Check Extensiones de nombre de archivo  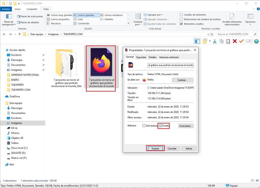click(x=181, y=19)
